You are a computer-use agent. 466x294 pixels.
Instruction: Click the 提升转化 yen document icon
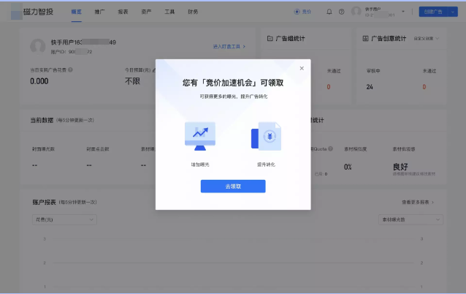267,136
